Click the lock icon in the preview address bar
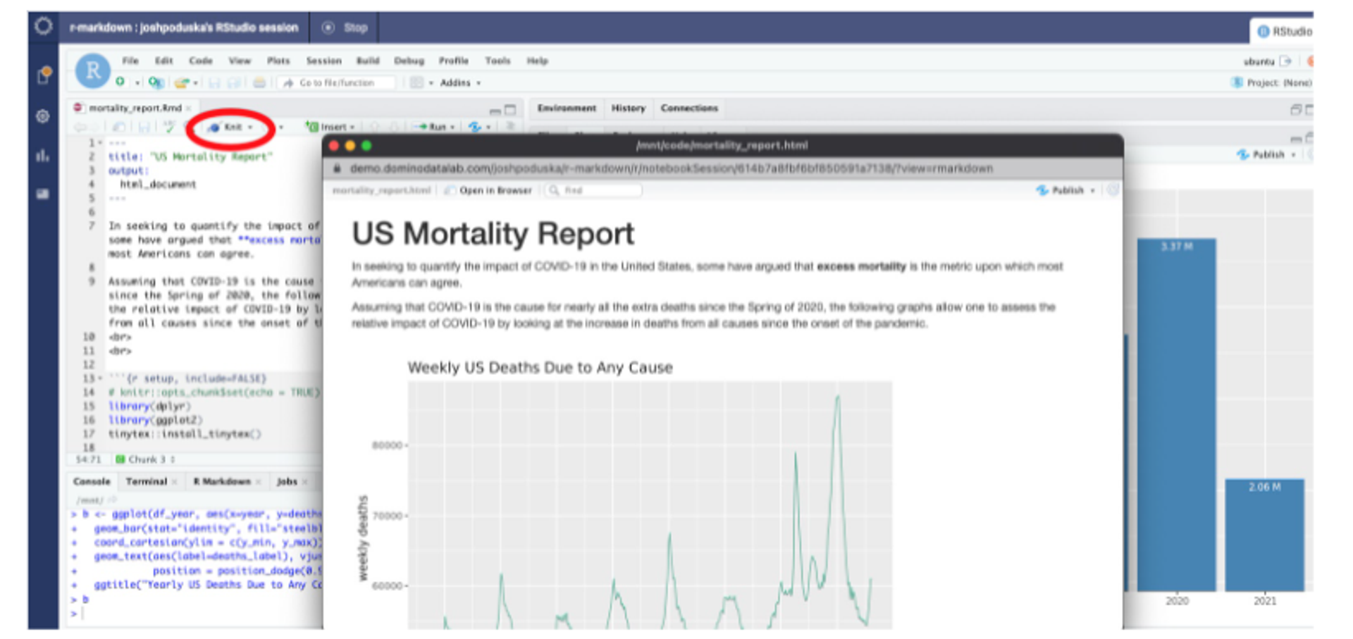1353x639 pixels. pos(337,168)
